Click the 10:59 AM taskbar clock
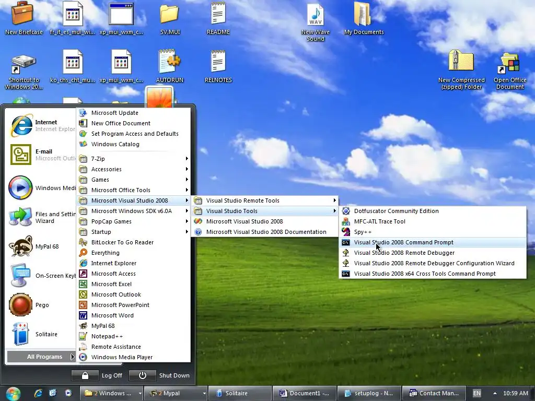Screen dimensions: 535x401 (x=515, y=393)
